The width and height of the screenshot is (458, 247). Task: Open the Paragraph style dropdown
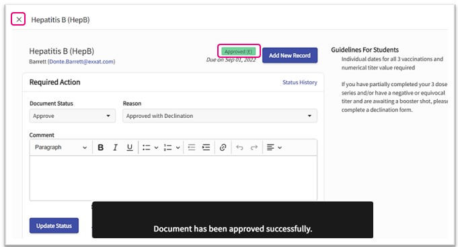coord(61,147)
